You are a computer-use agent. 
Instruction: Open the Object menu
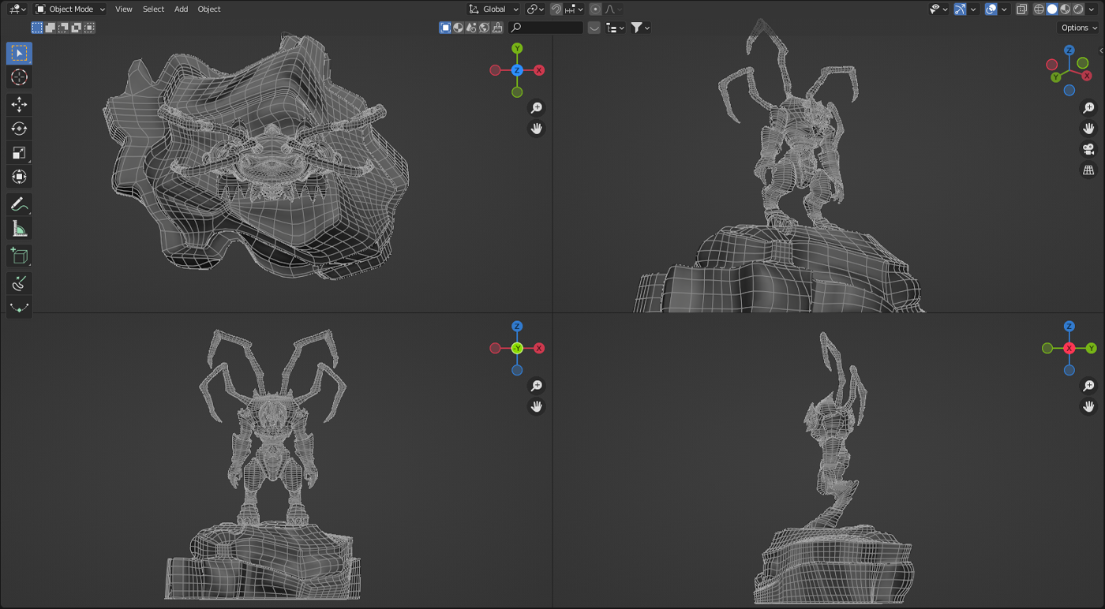click(209, 9)
